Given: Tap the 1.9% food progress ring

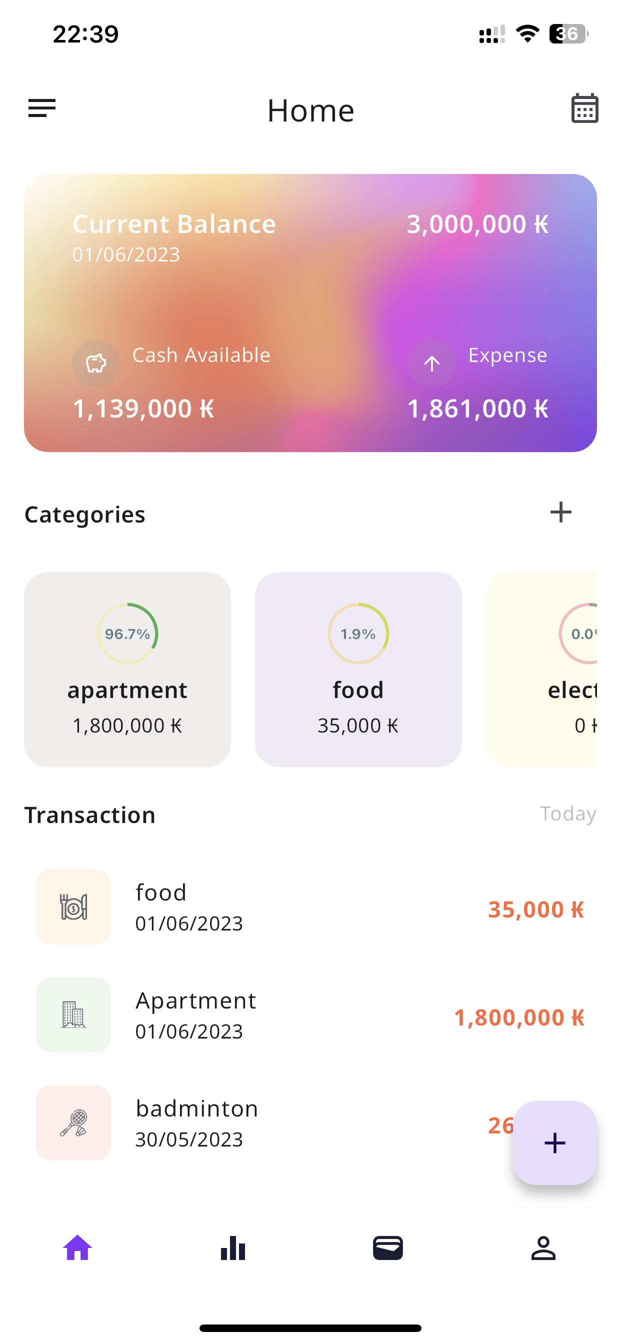Looking at the screenshot, I should click(x=358, y=633).
